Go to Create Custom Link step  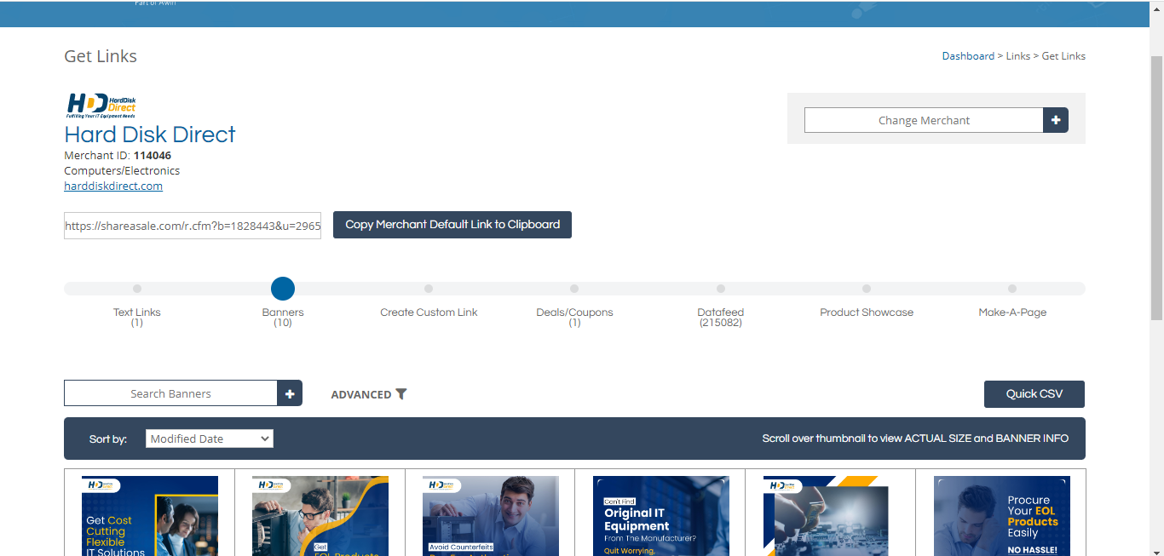click(429, 312)
